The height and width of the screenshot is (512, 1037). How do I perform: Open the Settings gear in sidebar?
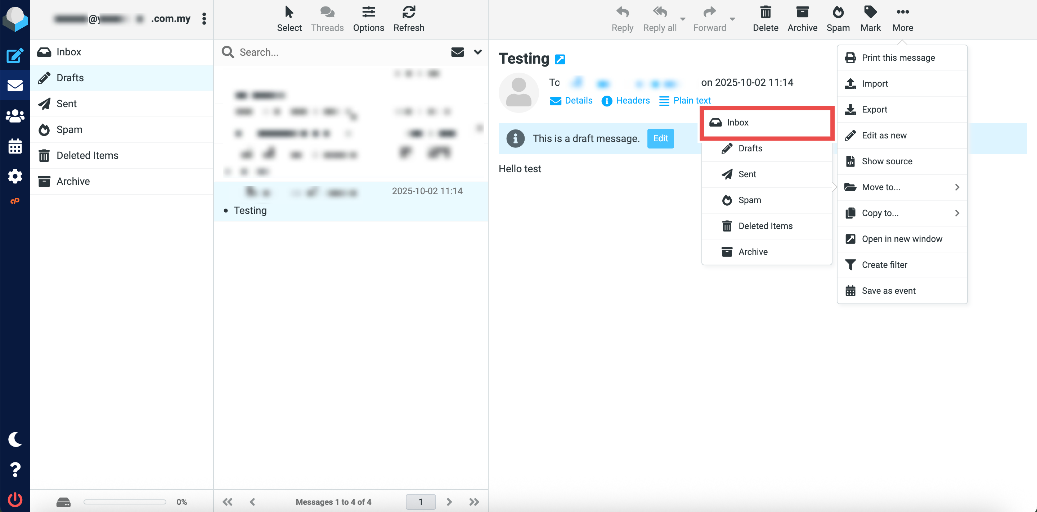[x=15, y=176]
